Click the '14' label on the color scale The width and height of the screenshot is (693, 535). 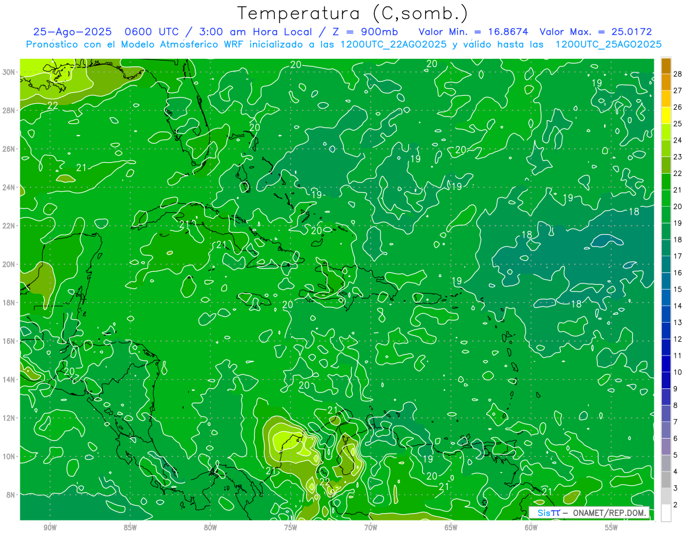click(678, 306)
